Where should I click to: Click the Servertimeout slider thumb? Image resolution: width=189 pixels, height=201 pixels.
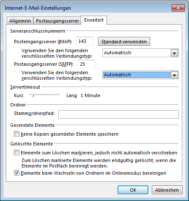tap(33, 95)
